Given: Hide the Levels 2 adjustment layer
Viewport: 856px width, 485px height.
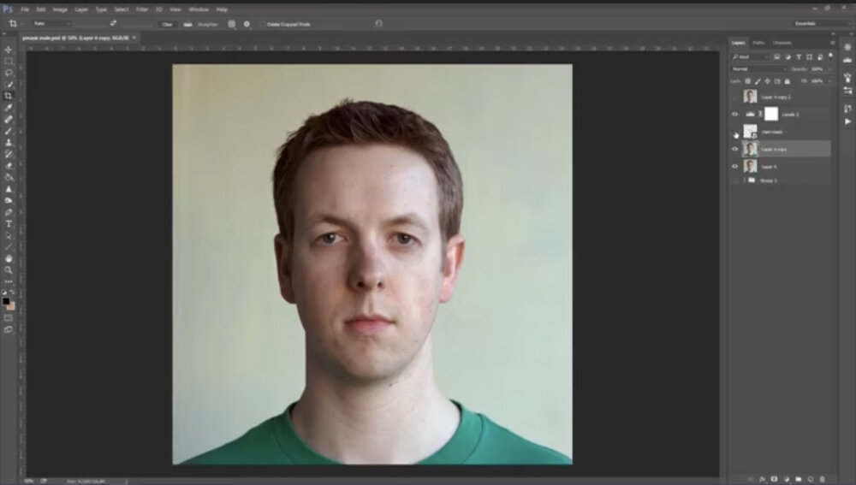Looking at the screenshot, I should [x=734, y=114].
